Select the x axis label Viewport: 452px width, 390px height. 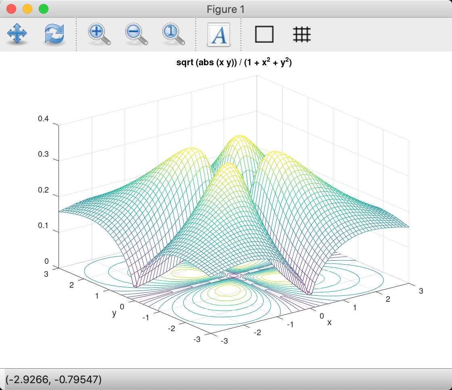[329, 322]
